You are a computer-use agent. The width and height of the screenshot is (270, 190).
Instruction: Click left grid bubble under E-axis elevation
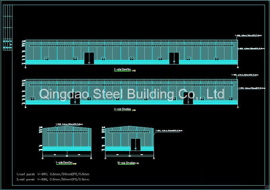click(25, 67)
